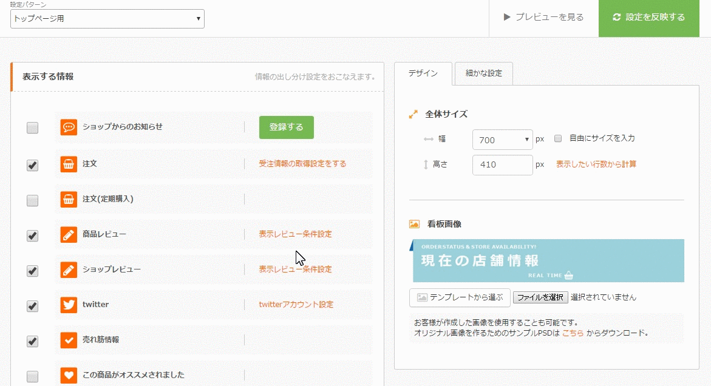Open the 設定パターン dropdown showing トップページ用
Viewport: 711px width, 386px height.
107,19
